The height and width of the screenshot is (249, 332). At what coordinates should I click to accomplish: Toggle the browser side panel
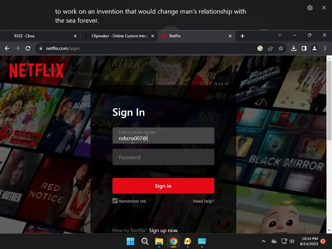(x=304, y=49)
